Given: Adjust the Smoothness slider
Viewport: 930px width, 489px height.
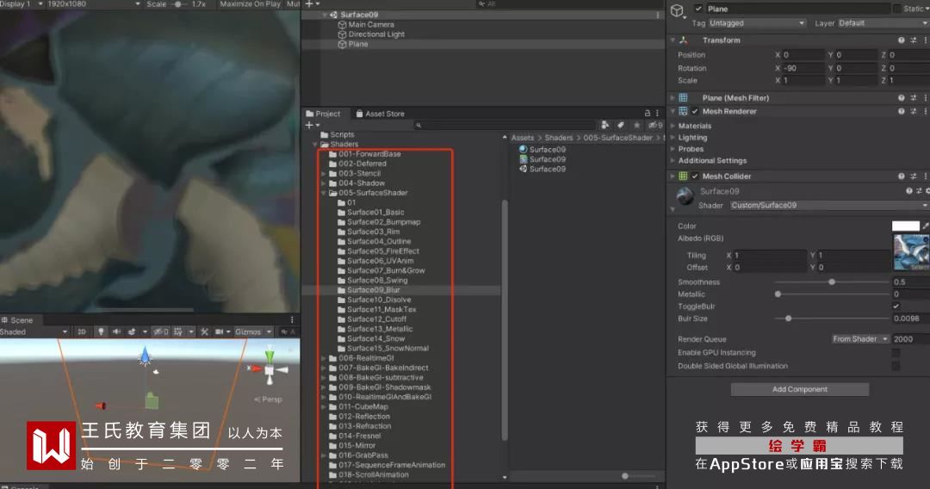Looking at the screenshot, I should [832, 282].
